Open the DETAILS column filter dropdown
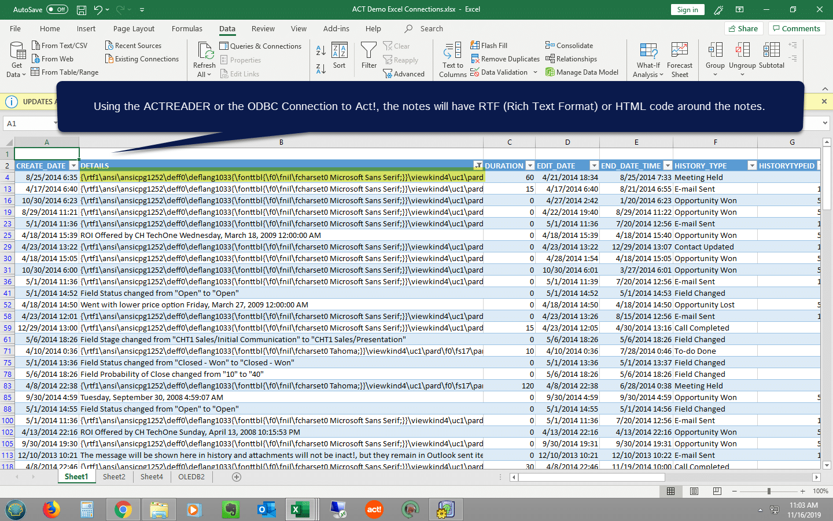833x521 pixels. click(x=478, y=166)
